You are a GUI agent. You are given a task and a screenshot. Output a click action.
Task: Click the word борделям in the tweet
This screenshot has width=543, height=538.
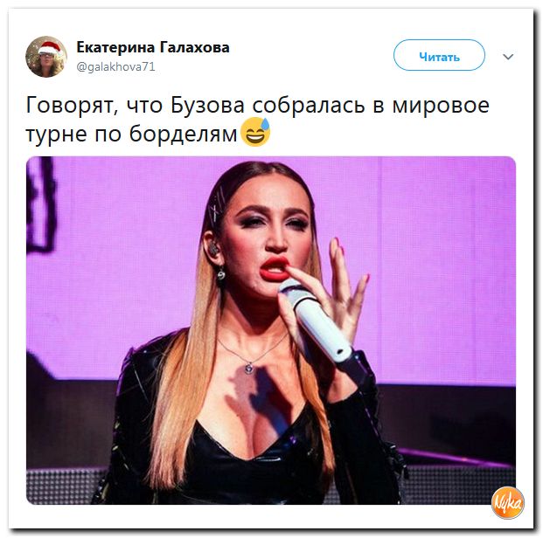tap(184, 134)
